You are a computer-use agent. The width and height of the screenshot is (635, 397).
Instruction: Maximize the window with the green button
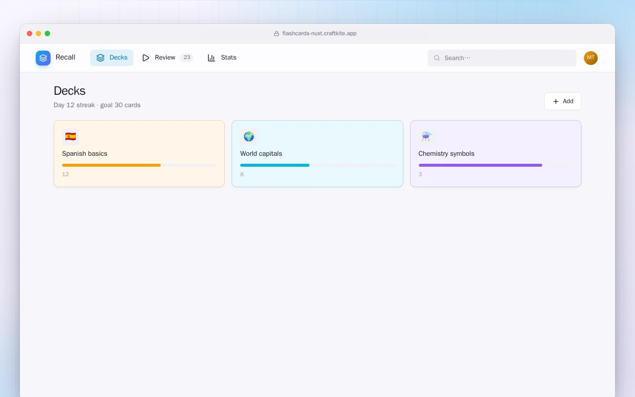coord(48,34)
